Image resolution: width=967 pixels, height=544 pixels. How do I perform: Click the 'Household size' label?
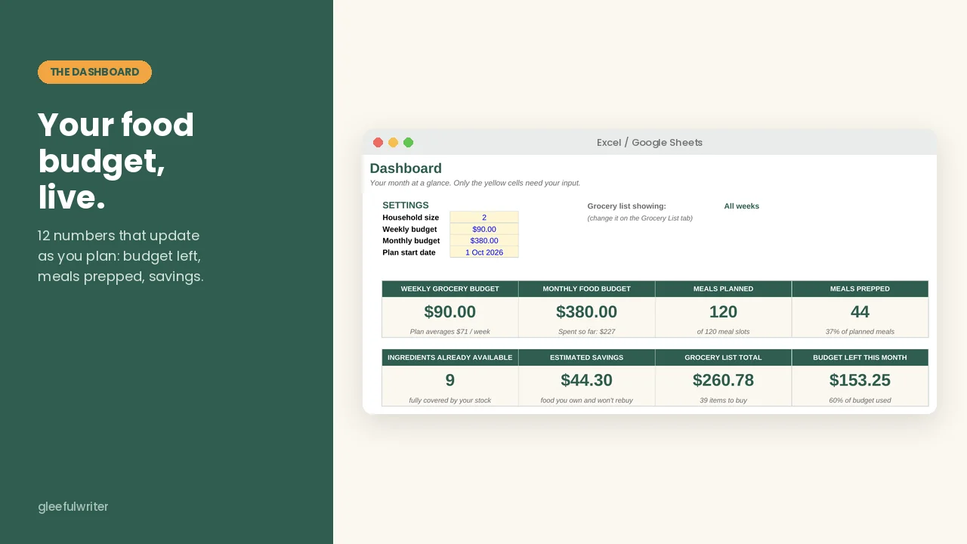tap(411, 218)
